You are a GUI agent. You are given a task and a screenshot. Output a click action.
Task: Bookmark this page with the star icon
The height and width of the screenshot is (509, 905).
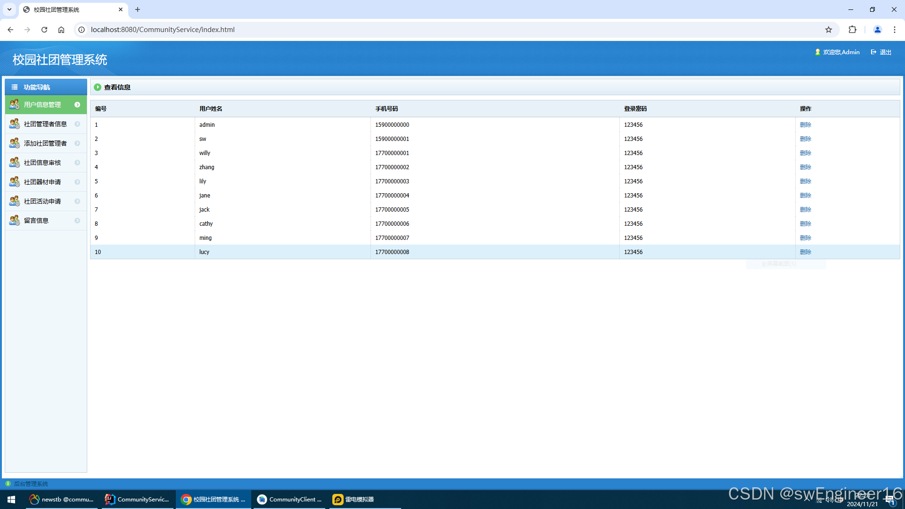coord(829,30)
